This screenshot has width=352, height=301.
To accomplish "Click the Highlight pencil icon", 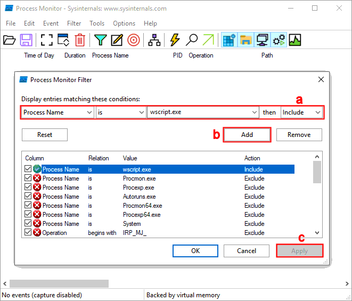I will pos(117,40).
